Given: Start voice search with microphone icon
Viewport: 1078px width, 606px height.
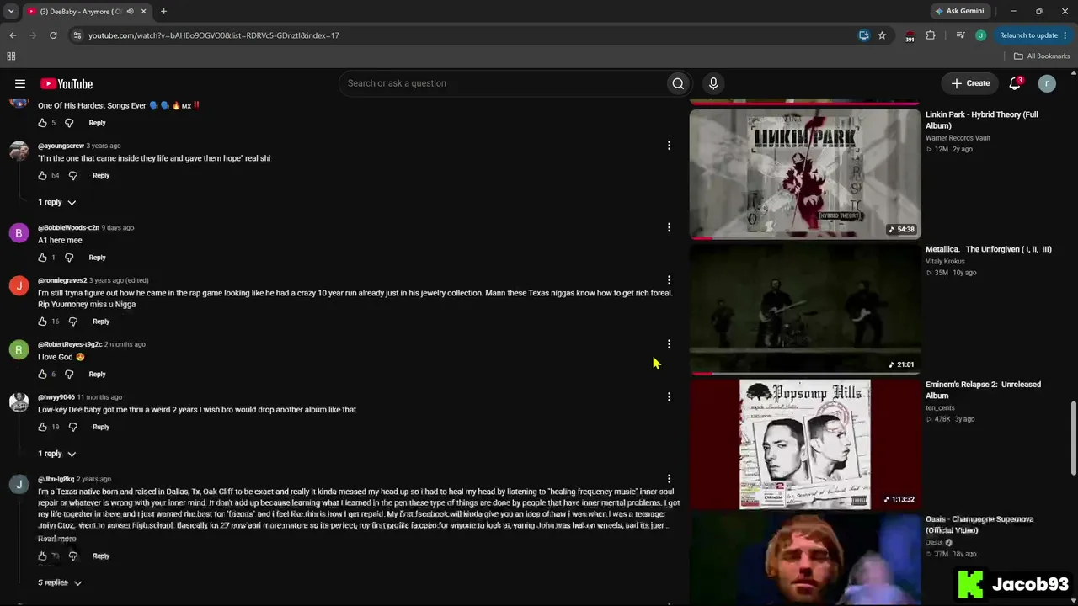Looking at the screenshot, I should click(x=713, y=83).
